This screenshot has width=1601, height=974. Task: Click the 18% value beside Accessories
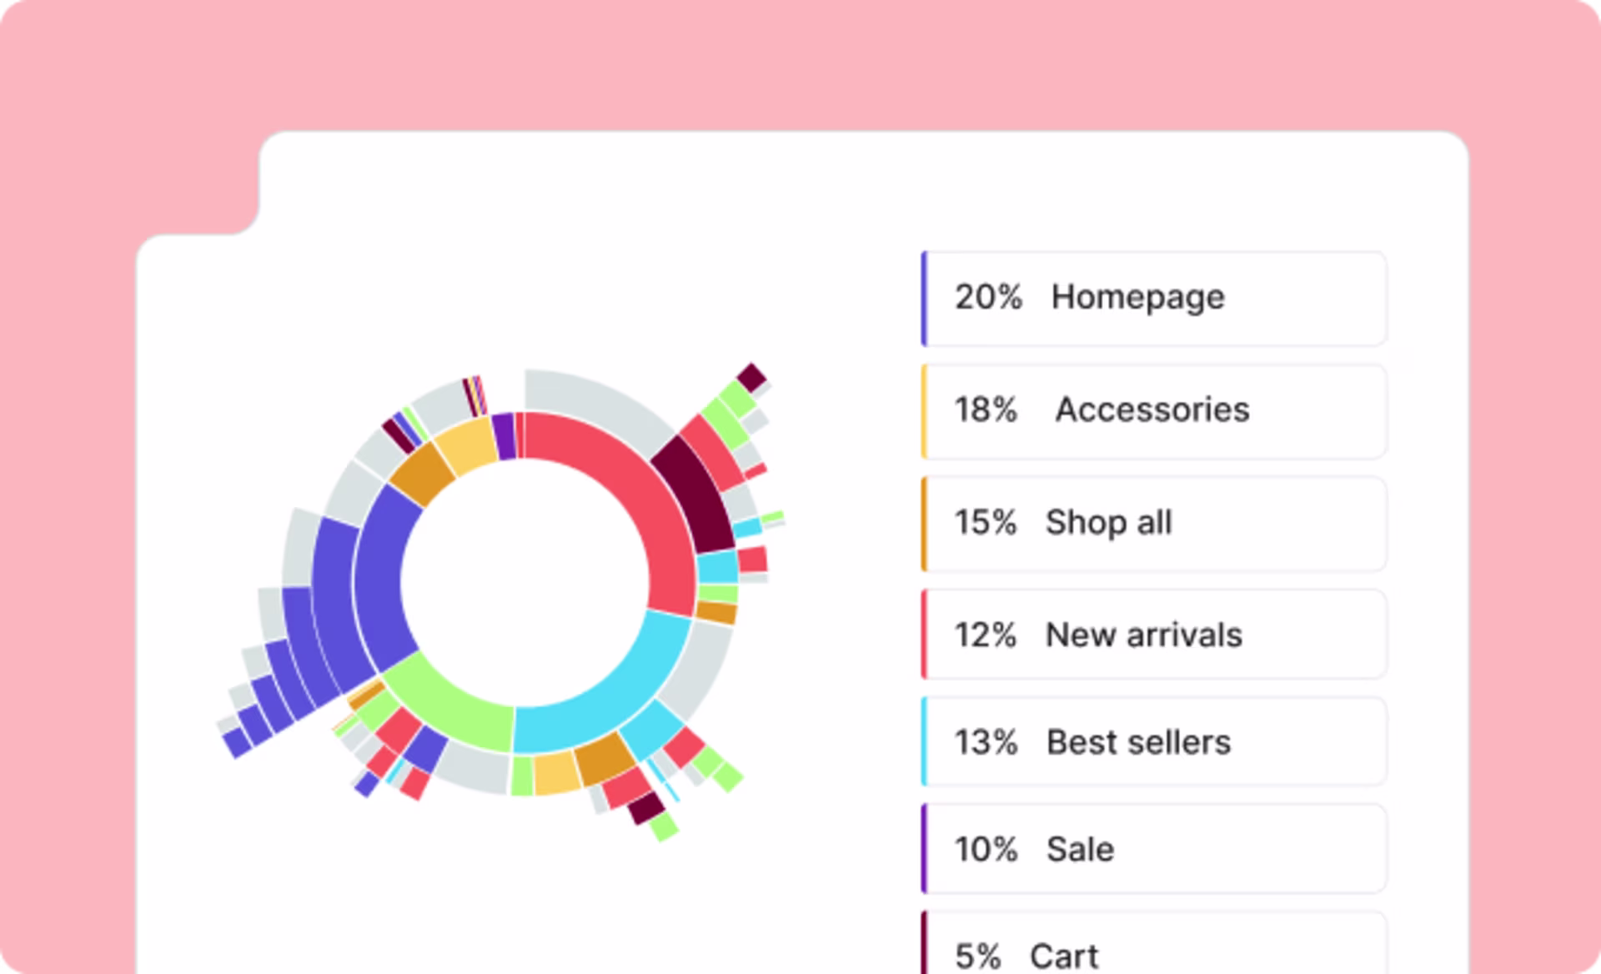986,410
